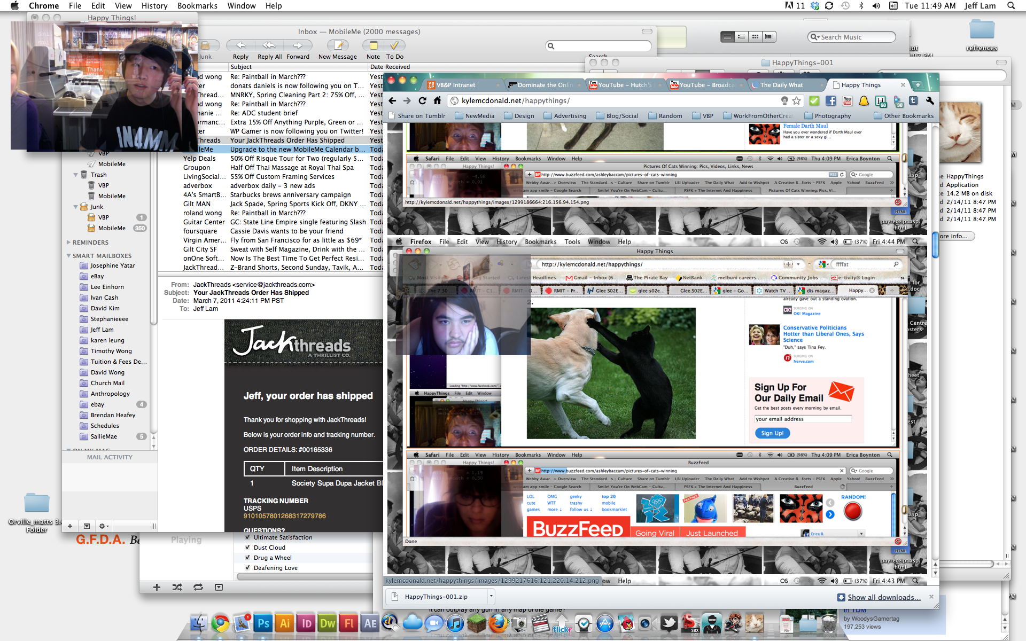This screenshot has height=641, width=1026.
Task: Click the iTunes Search Music field
Action: 851,37
